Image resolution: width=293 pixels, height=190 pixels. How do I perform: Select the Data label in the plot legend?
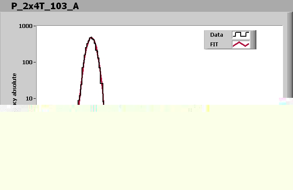pos(216,35)
